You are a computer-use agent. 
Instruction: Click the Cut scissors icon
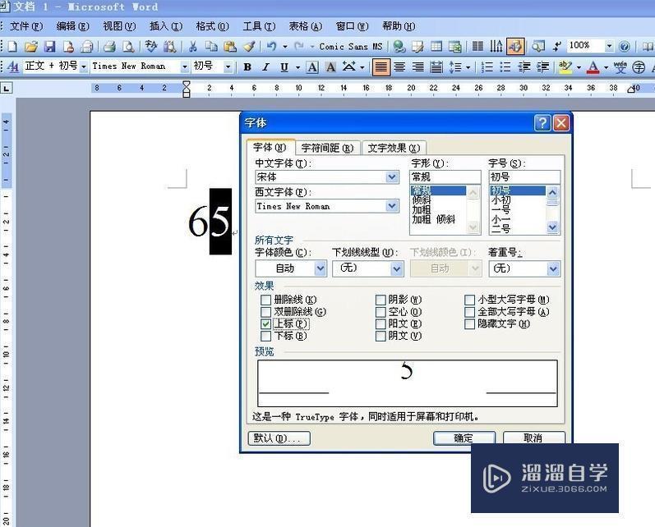tap(192, 46)
